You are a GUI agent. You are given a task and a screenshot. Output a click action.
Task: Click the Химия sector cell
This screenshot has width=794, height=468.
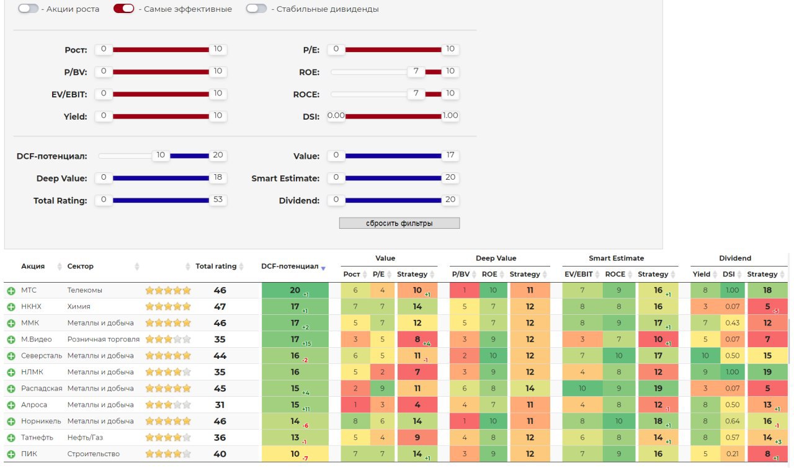click(x=79, y=307)
